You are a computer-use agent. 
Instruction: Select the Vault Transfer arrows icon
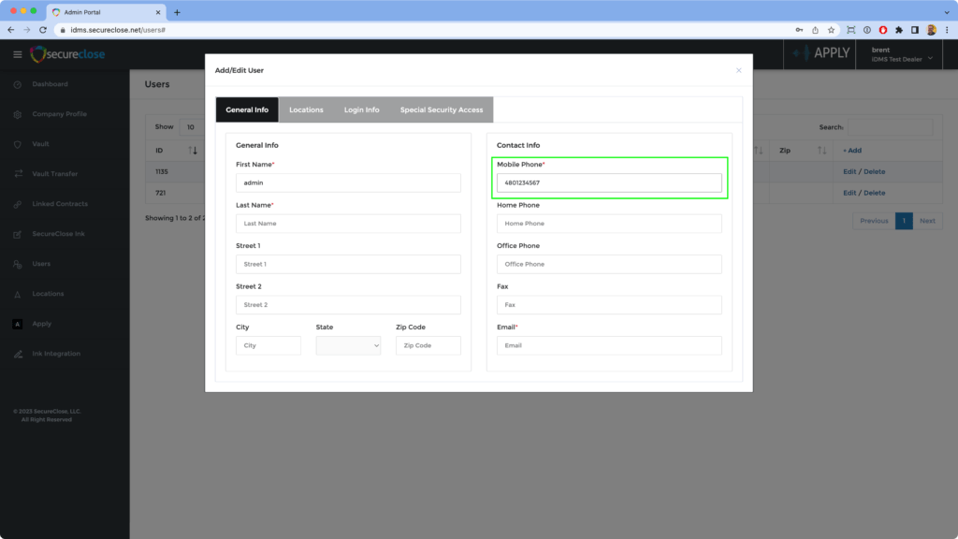(18, 174)
